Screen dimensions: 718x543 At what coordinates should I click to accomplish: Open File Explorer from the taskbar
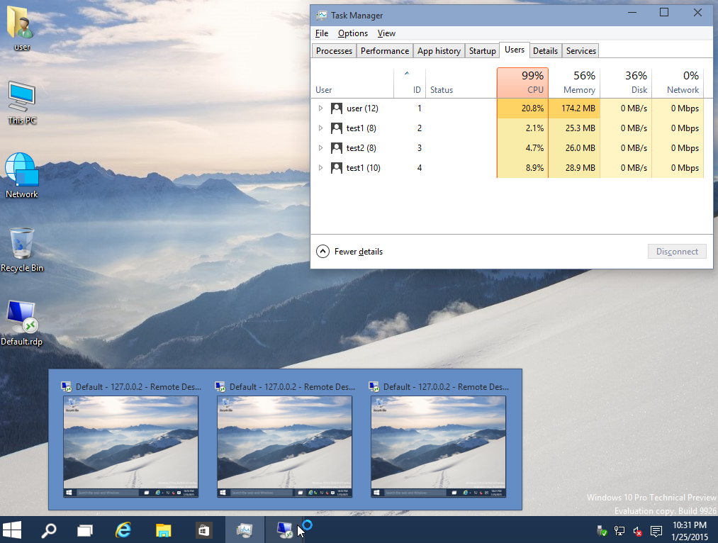tap(164, 530)
